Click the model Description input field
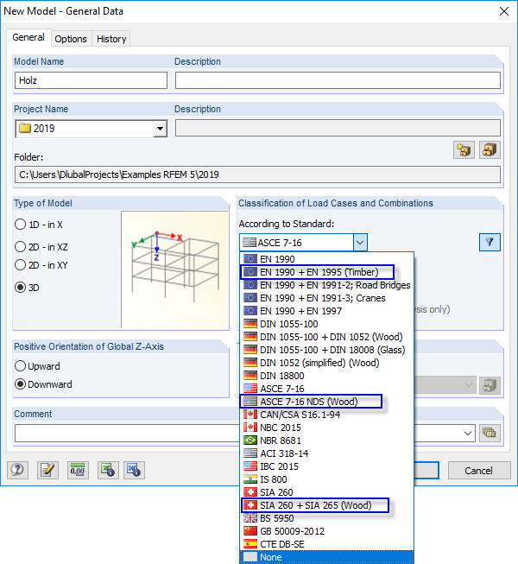 [338, 80]
